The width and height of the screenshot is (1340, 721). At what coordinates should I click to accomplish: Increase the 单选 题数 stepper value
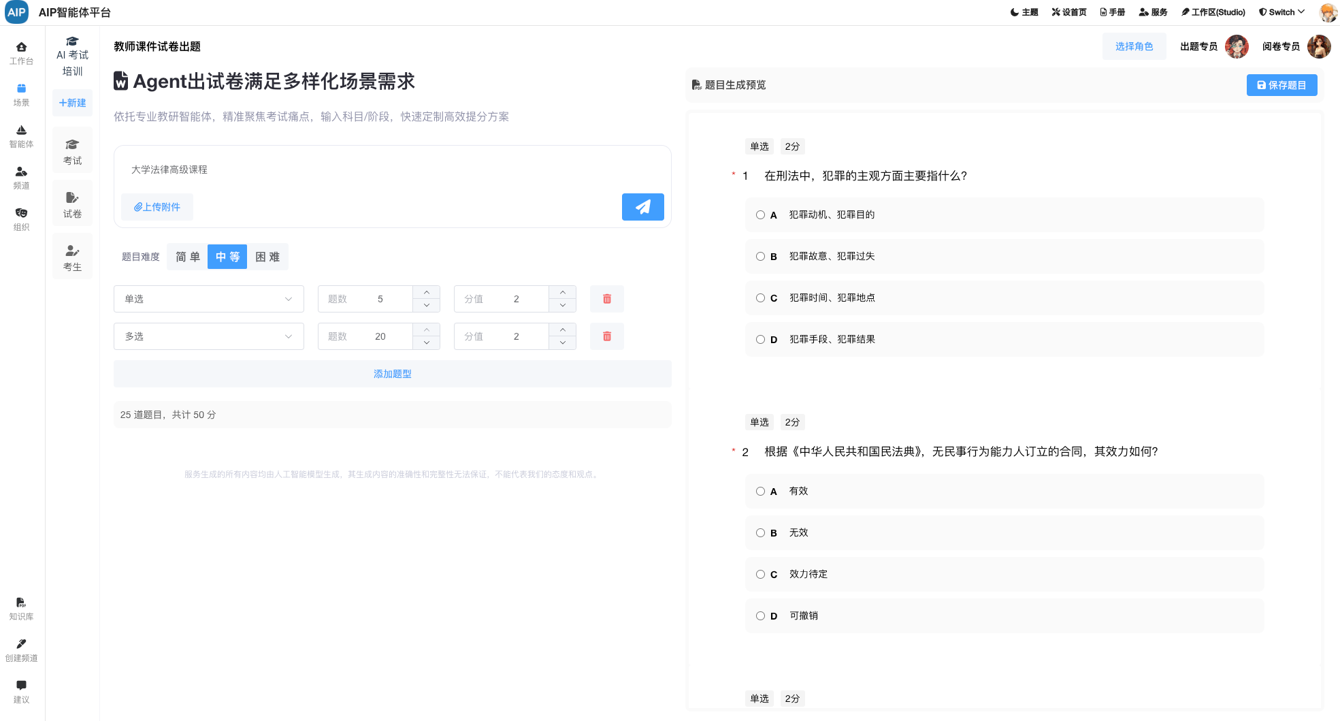click(427, 292)
